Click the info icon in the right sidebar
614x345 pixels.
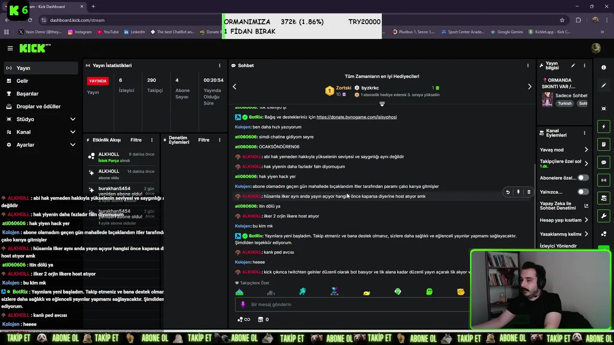tap(604, 68)
